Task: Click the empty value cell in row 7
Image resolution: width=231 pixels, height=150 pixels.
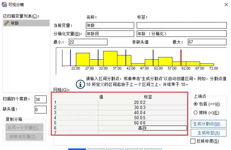Action: click(120, 133)
